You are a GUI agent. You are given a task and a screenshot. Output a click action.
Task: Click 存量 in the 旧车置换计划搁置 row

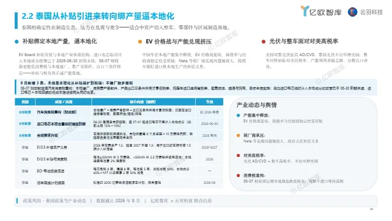25,183
